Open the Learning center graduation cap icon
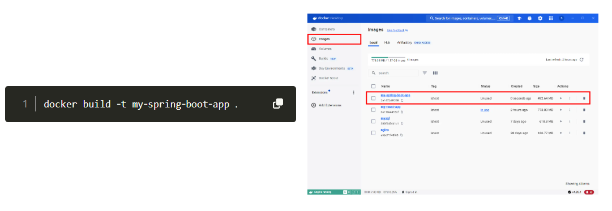 click(520, 18)
